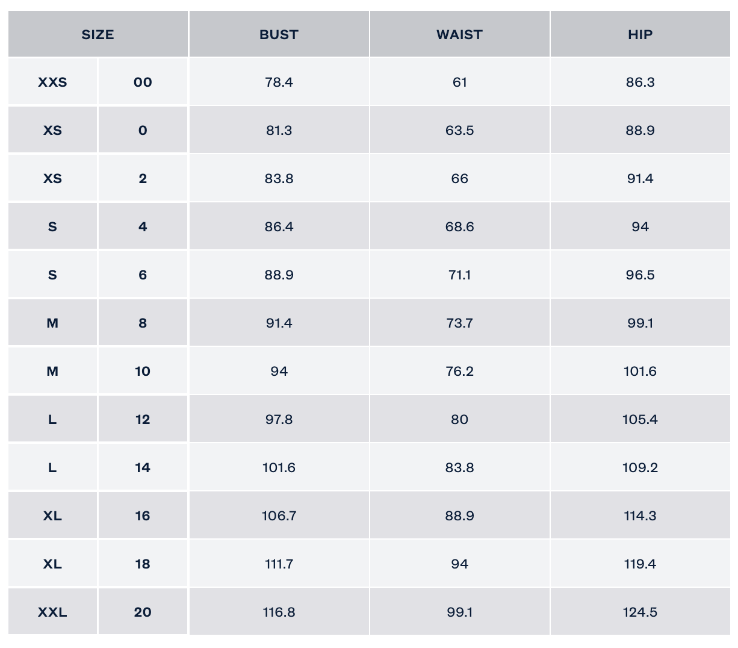Click waist value 99.1
Viewport: 738px width, 648px height.
coord(459,612)
